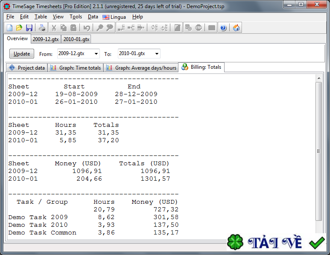Click the grid-with-clock toolbar icon
The width and height of the screenshot is (330, 255).
pyautogui.click(x=188, y=28)
